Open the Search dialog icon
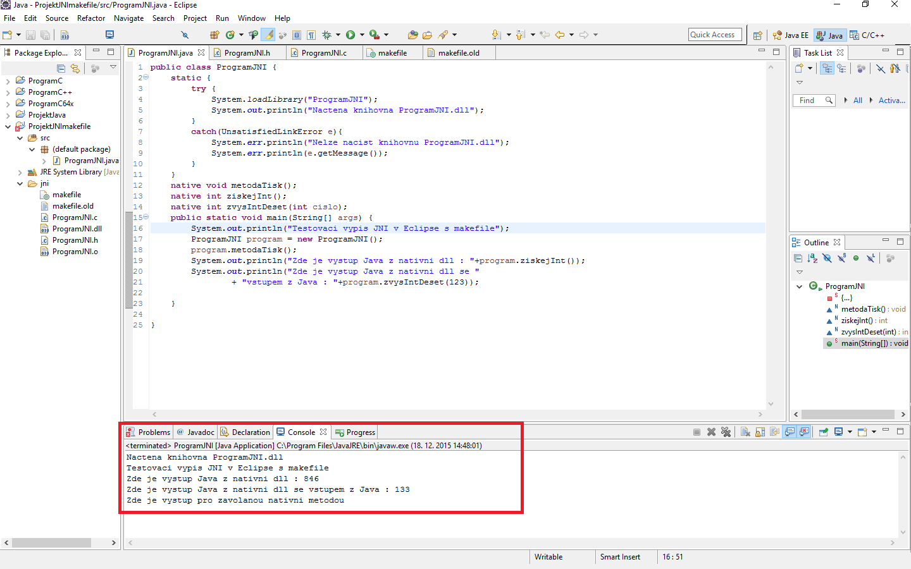The image size is (911, 569). (x=185, y=35)
